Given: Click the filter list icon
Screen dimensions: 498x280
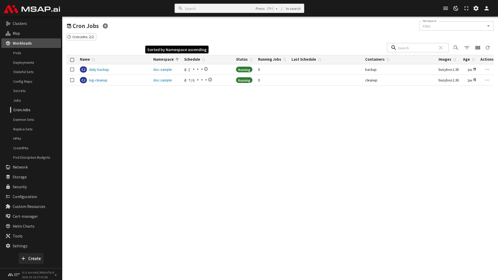Looking at the screenshot, I should coord(467,48).
